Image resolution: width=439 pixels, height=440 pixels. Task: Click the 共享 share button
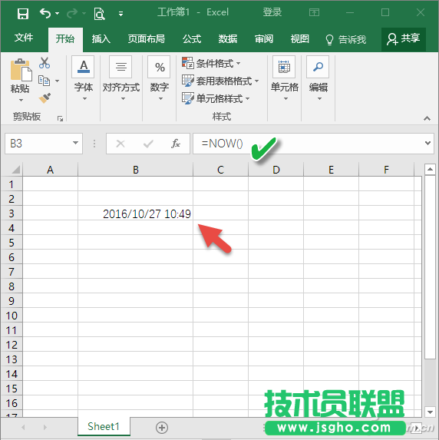click(404, 38)
